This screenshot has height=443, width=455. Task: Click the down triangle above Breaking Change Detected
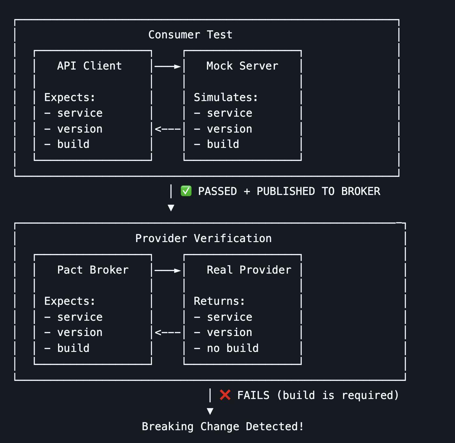point(210,411)
